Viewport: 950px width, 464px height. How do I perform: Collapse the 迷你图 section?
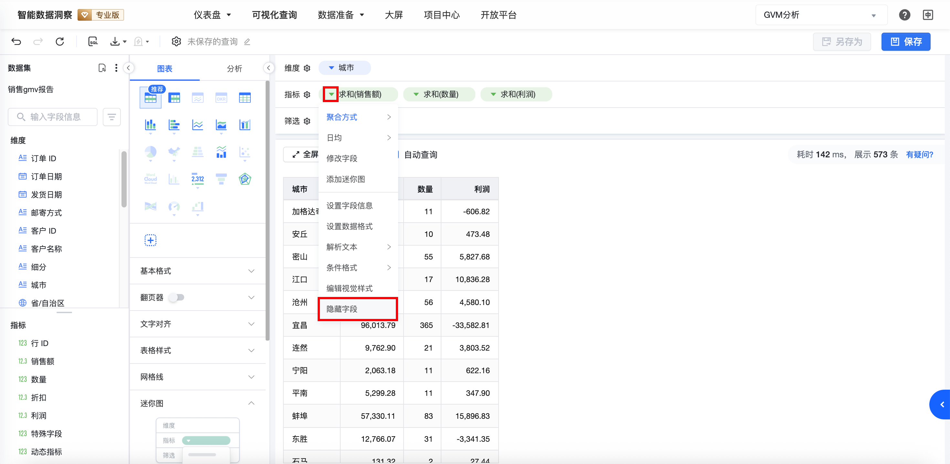(251, 403)
